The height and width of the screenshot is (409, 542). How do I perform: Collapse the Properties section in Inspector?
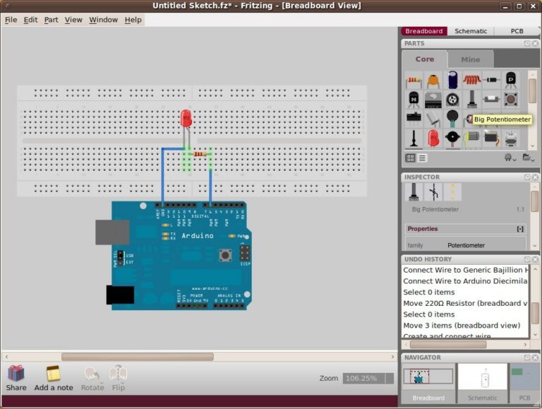pyautogui.click(x=520, y=229)
